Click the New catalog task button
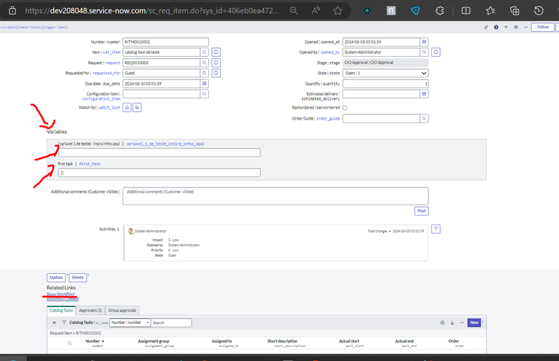 pos(474,323)
